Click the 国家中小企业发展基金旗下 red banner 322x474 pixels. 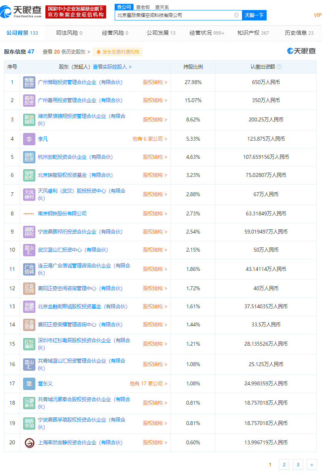76,12
